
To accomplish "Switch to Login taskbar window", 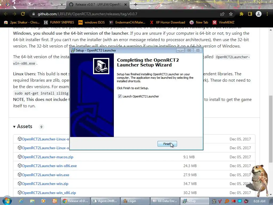I will click(x=135, y=201).
